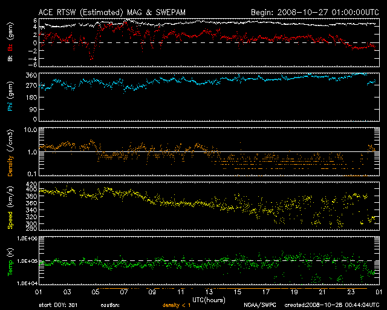The height and width of the screenshot is (310, 387).
Task: Click the Begin date timestamp at top right
Action: click(314, 12)
